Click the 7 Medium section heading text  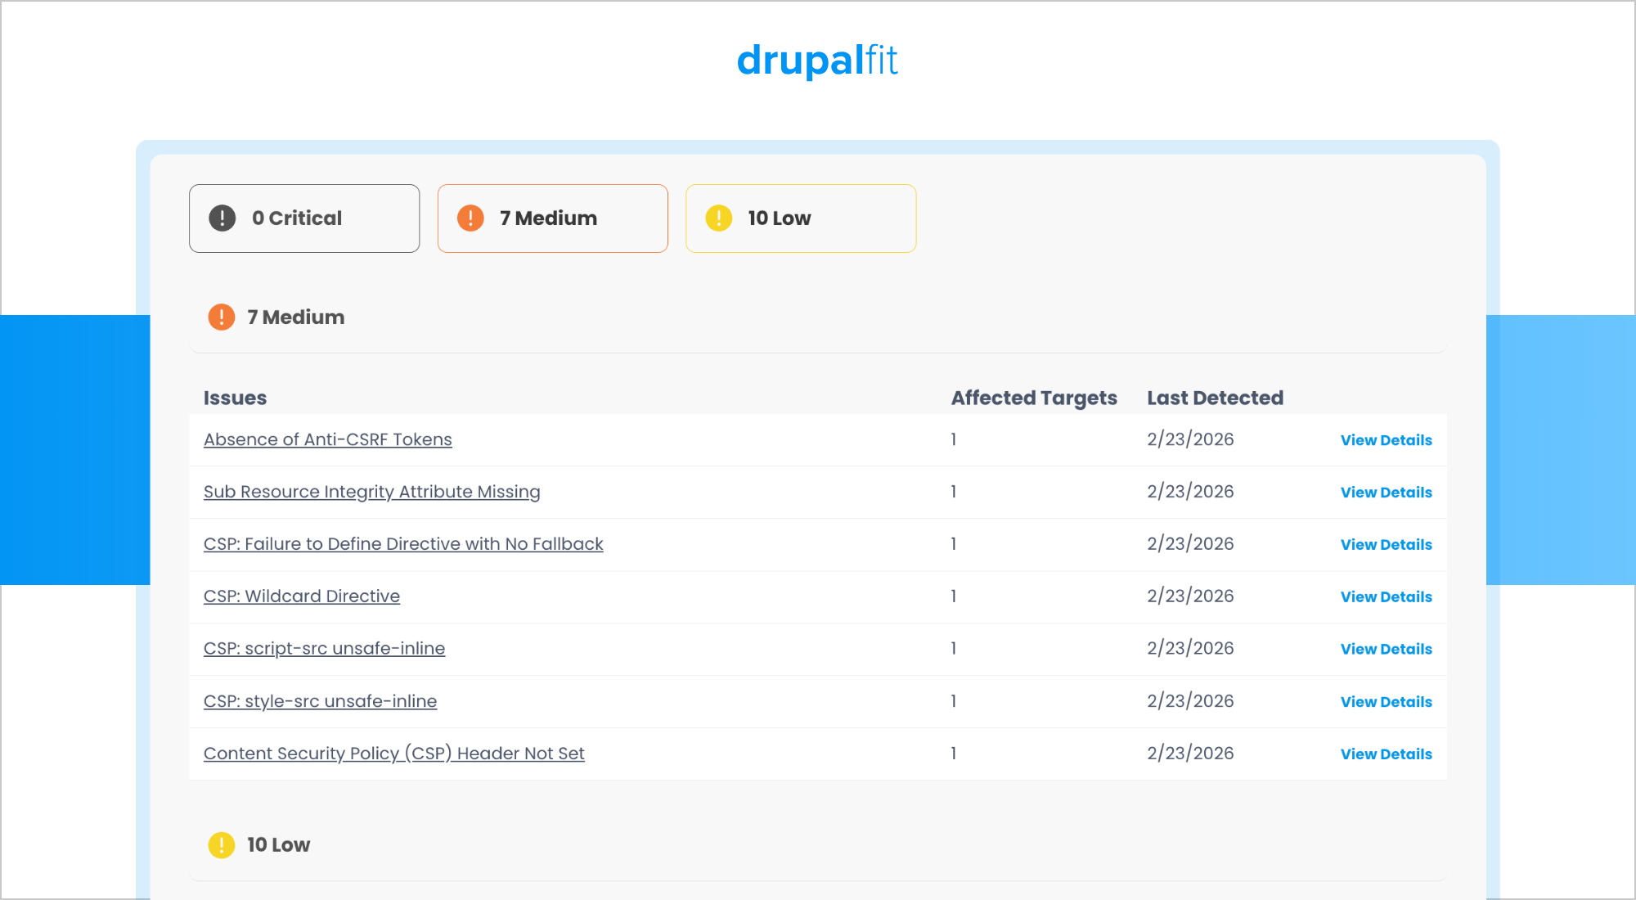tap(295, 317)
